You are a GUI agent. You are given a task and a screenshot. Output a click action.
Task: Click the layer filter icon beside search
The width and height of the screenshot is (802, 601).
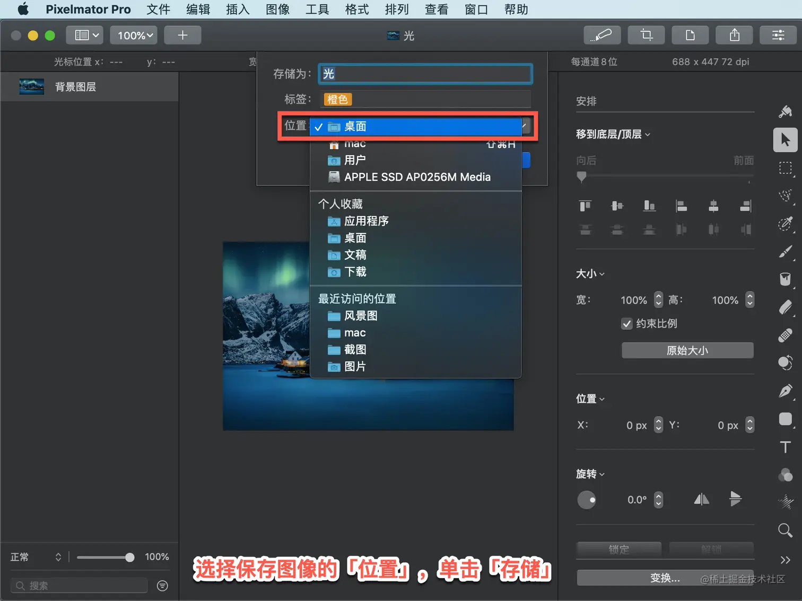163,586
